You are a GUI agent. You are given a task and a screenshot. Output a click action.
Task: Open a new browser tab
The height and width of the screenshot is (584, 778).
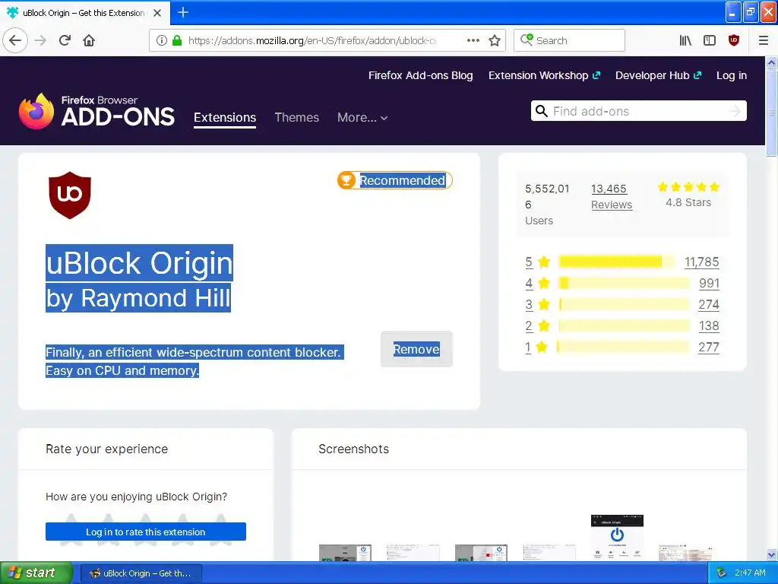click(x=183, y=12)
